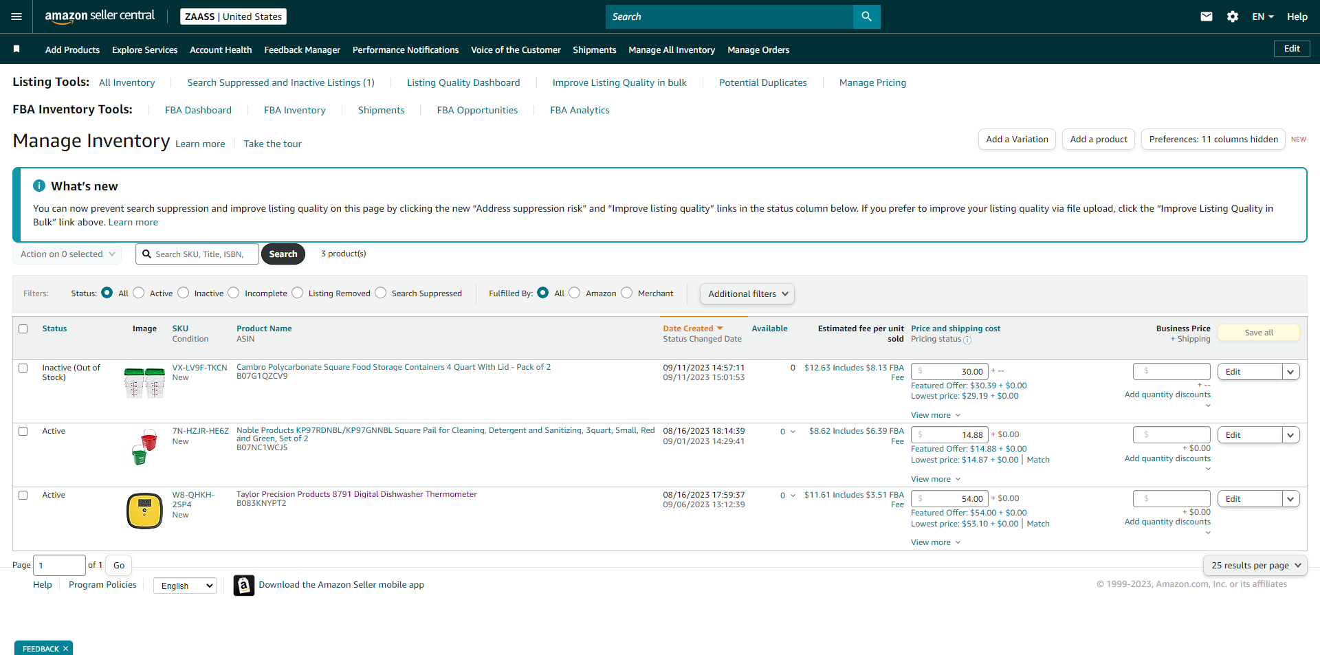Click the Add a product button
The width and height of the screenshot is (1320, 655).
[1099, 140]
